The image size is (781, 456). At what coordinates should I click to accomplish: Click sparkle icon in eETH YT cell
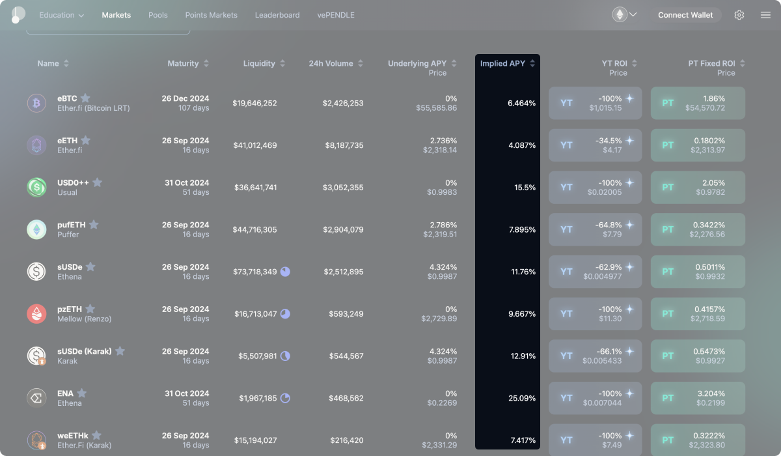pyautogui.click(x=629, y=141)
